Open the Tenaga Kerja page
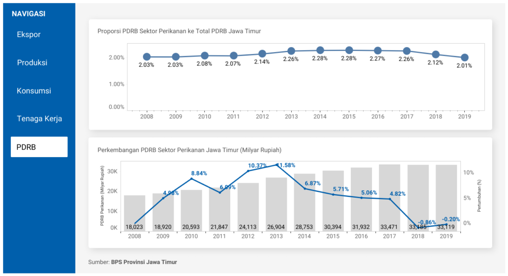This screenshot has height=276, width=508. click(39, 119)
